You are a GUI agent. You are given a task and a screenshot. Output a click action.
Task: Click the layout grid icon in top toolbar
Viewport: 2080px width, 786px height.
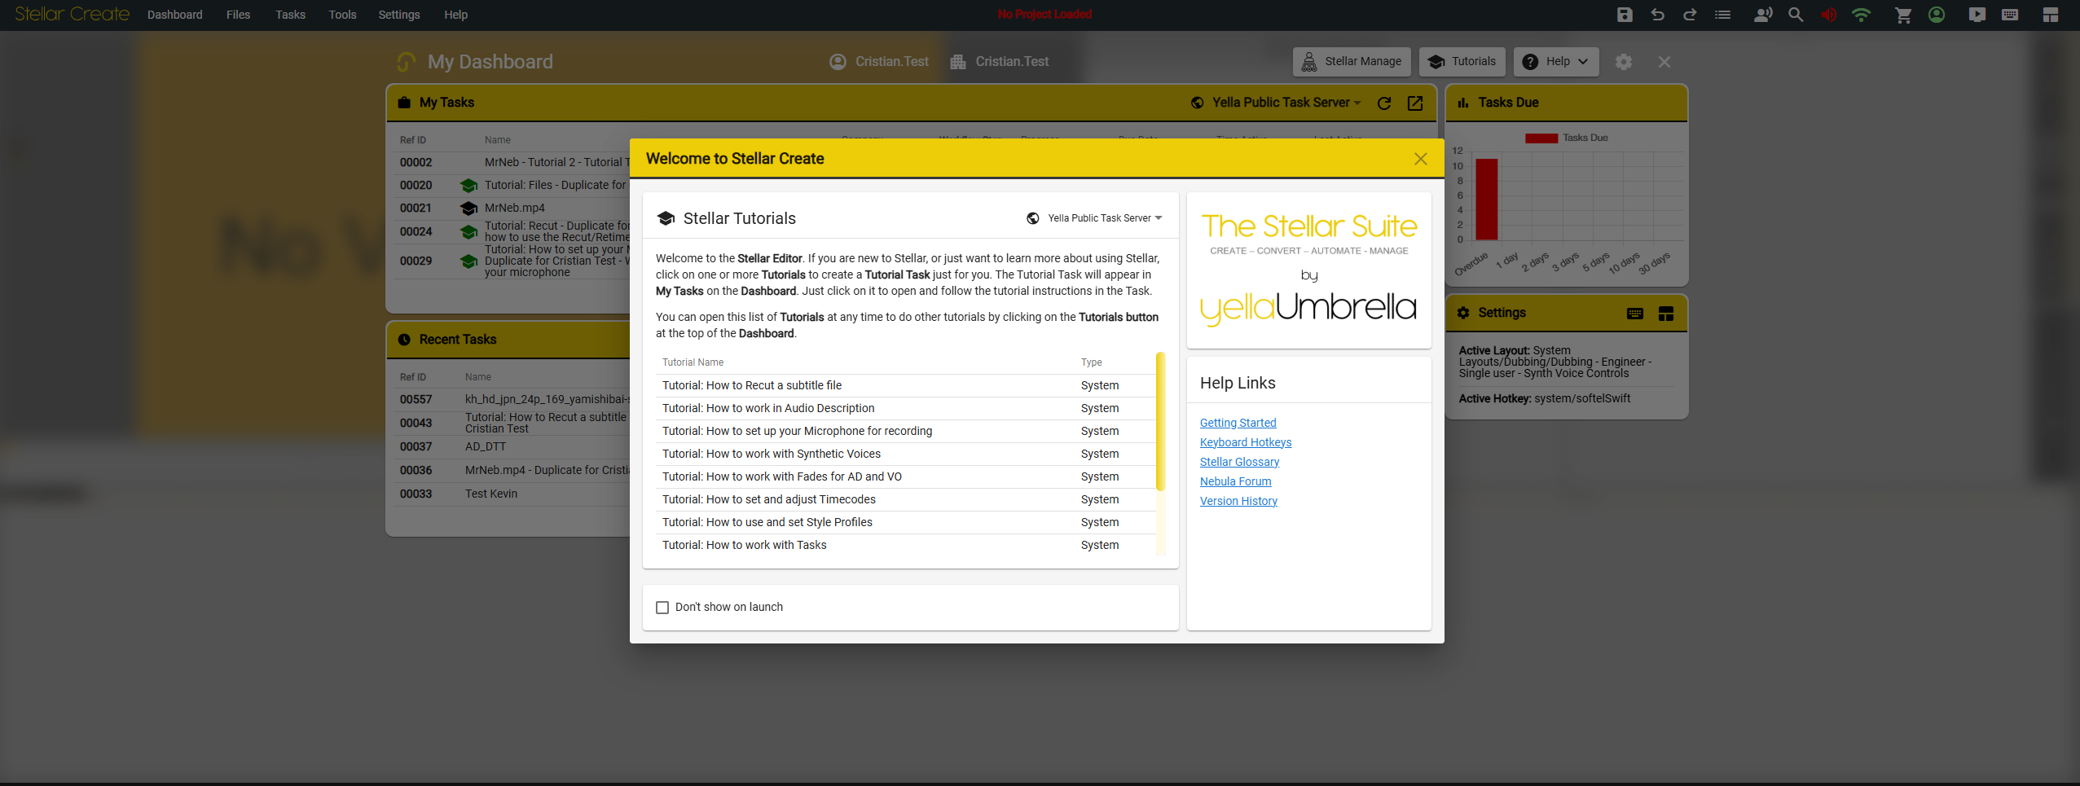(2051, 15)
